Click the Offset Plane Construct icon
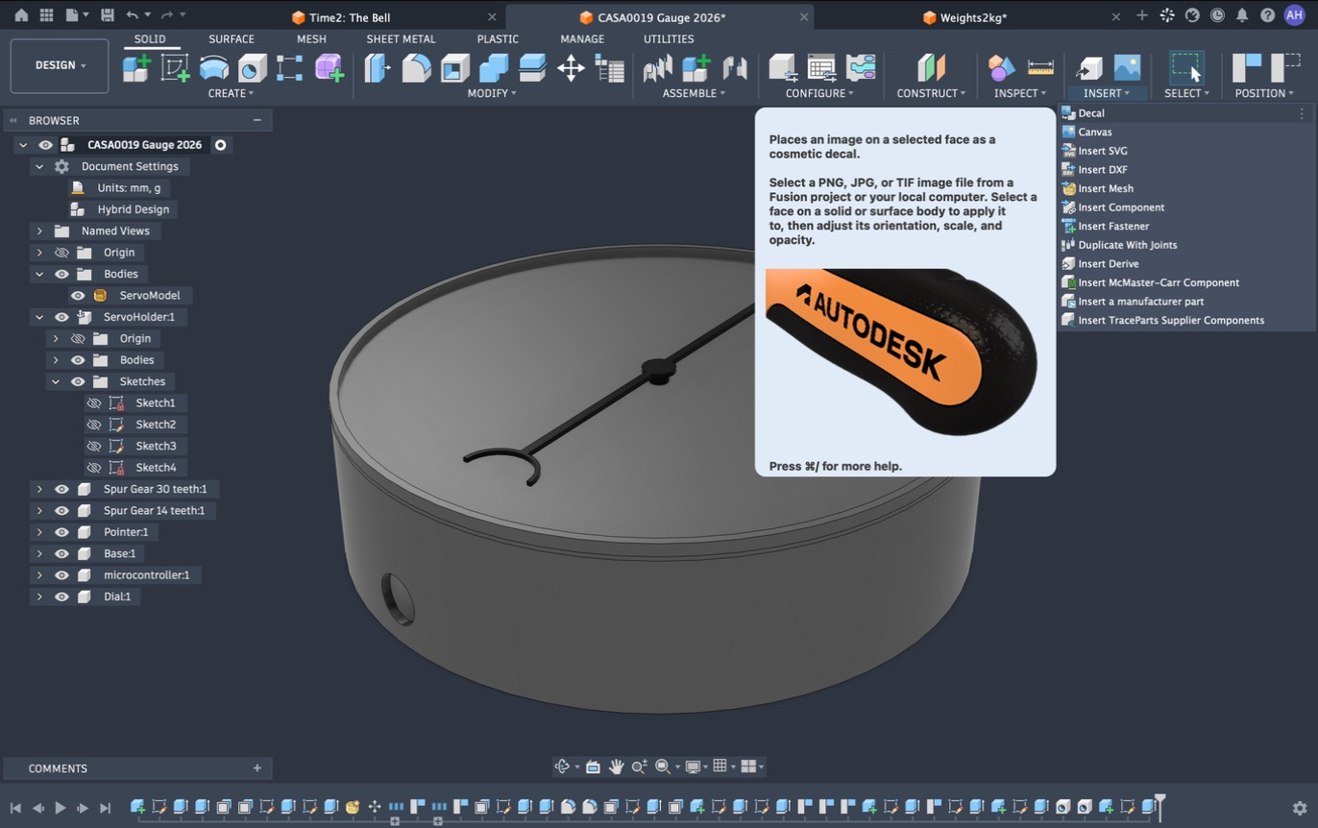The height and width of the screenshot is (828, 1318). click(x=930, y=67)
